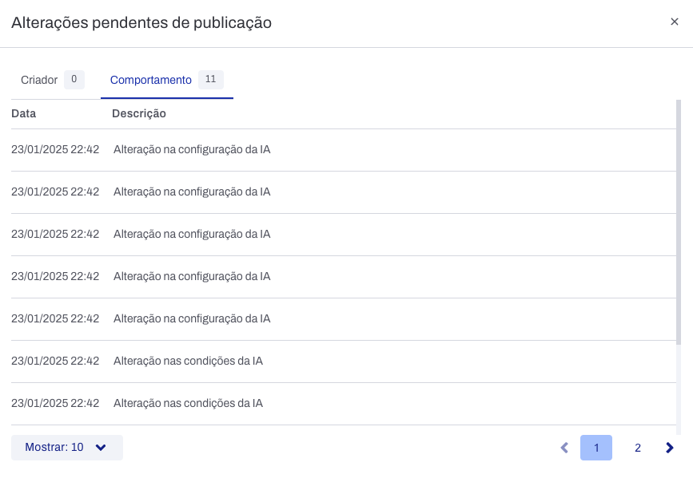Image resolution: width=693 pixels, height=478 pixels.
Task: Select the Comportamento tab
Action: click(x=151, y=80)
